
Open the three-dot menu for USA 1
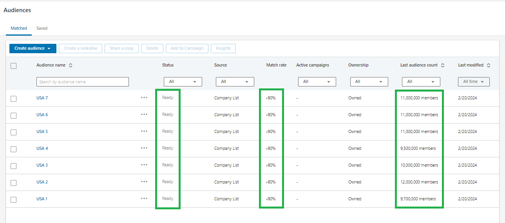pyautogui.click(x=144, y=199)
